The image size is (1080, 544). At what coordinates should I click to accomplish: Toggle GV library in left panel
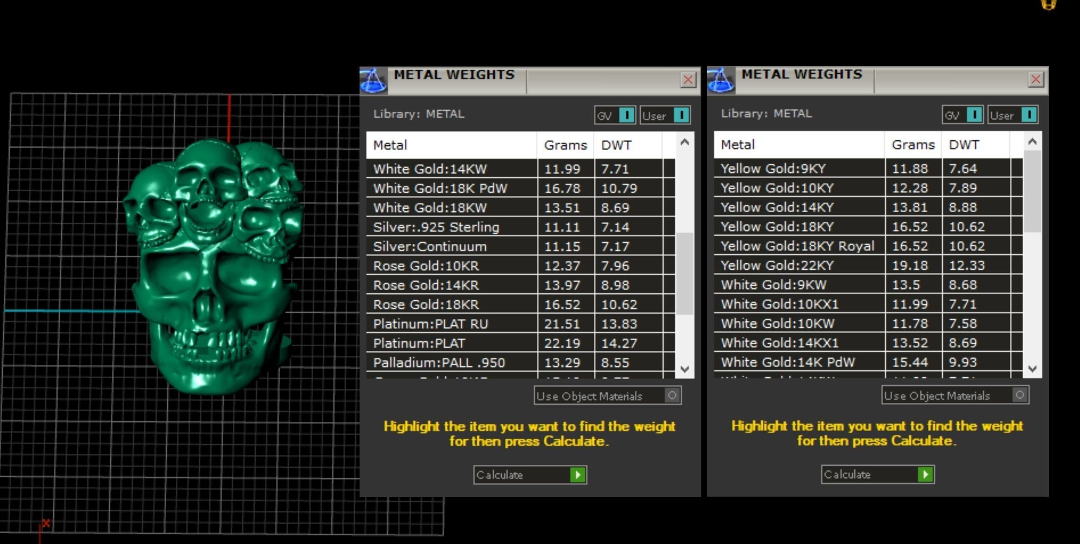[x=627, y=115]
